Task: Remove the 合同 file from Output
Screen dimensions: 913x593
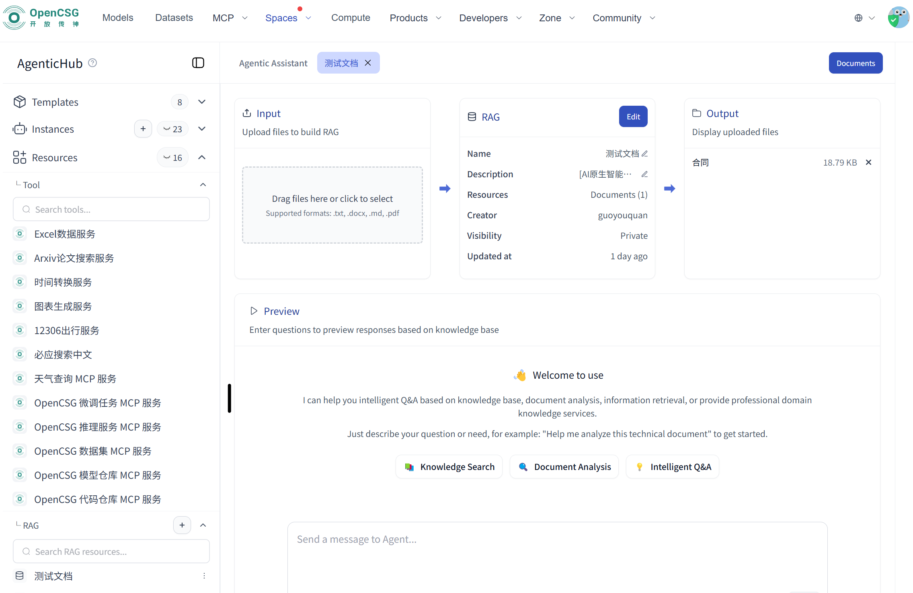Action: point(868,162)
